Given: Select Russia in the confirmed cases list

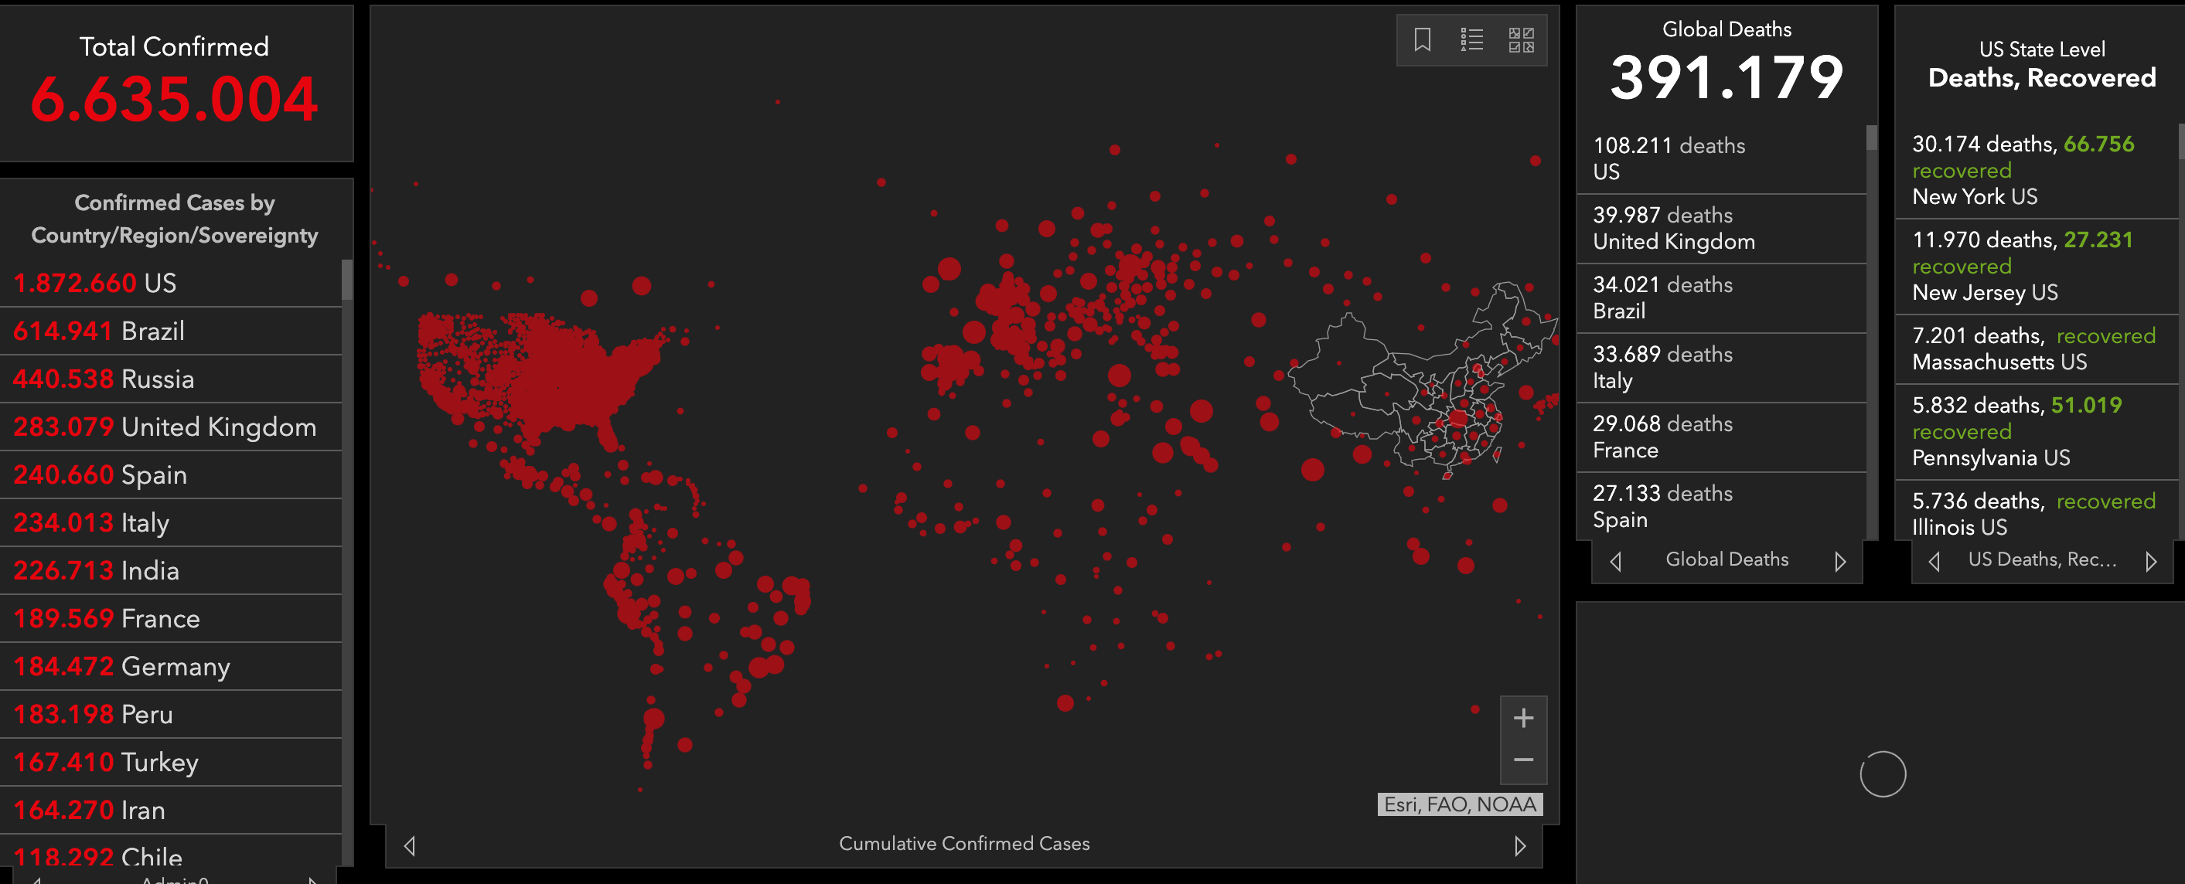Looking at the screenshot, I should coord(157,379).
